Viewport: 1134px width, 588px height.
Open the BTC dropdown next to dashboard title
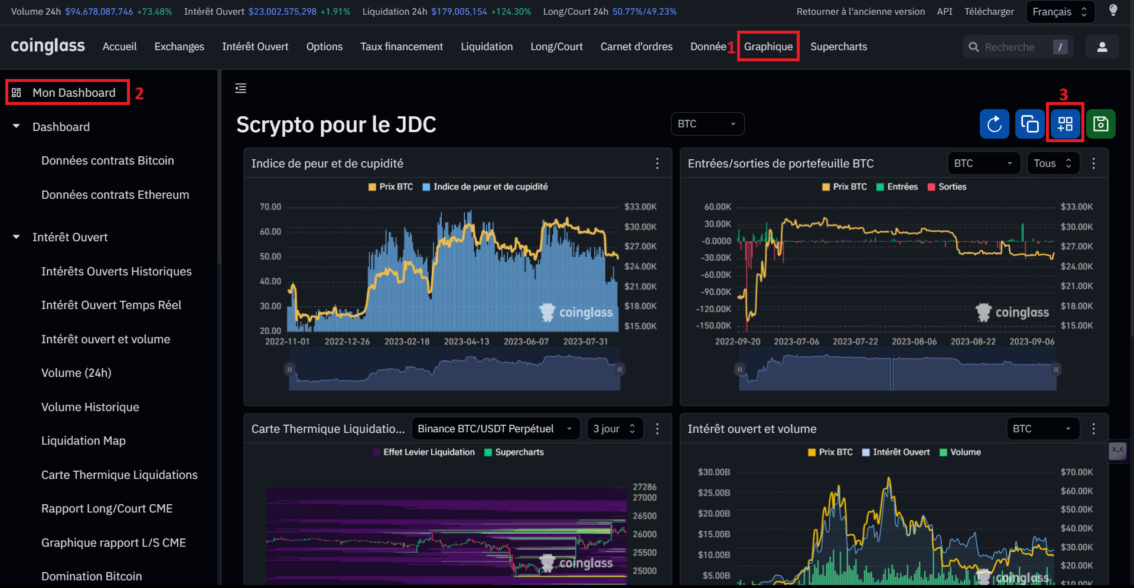(708, 124)
